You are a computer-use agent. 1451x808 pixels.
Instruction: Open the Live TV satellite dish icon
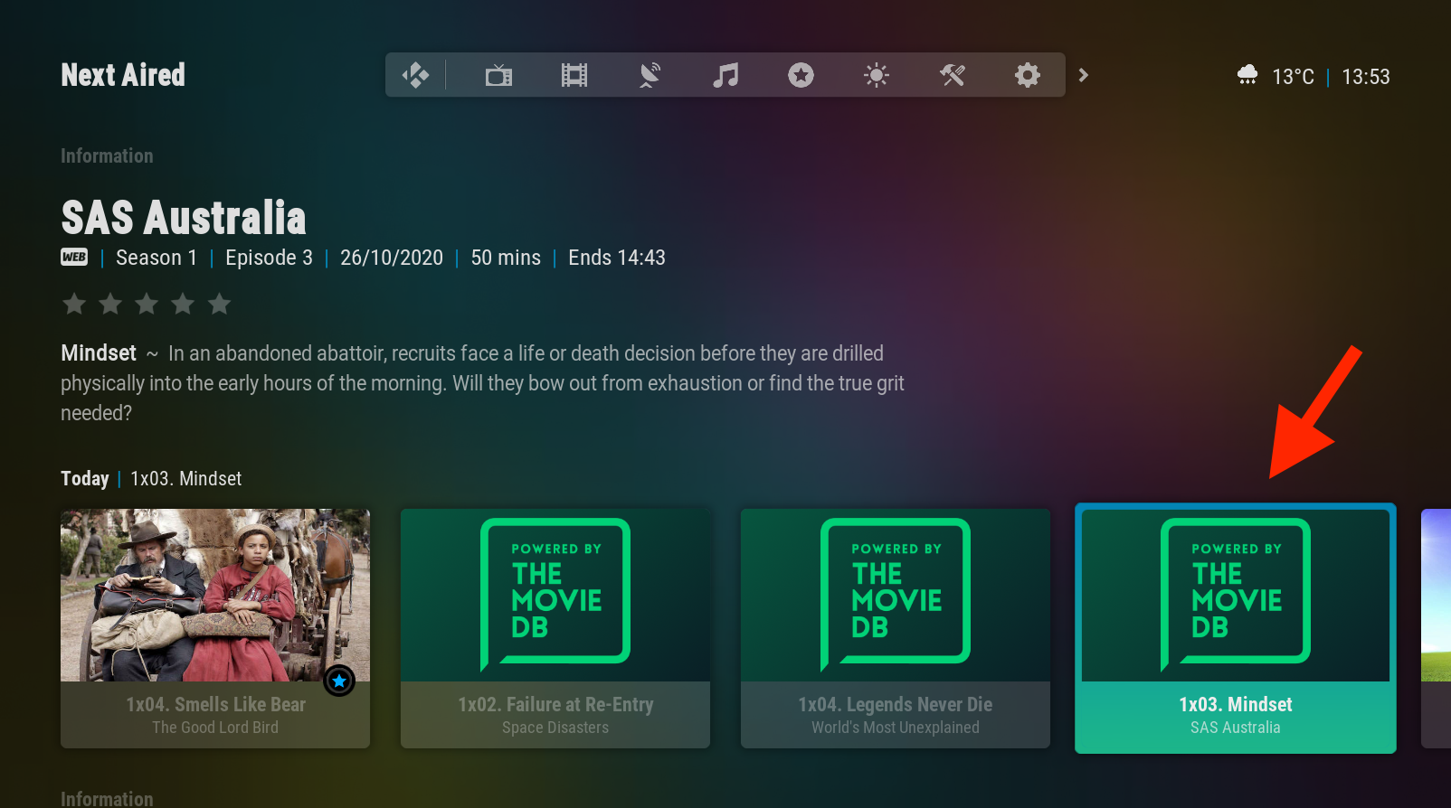click(x=650, y=75)
